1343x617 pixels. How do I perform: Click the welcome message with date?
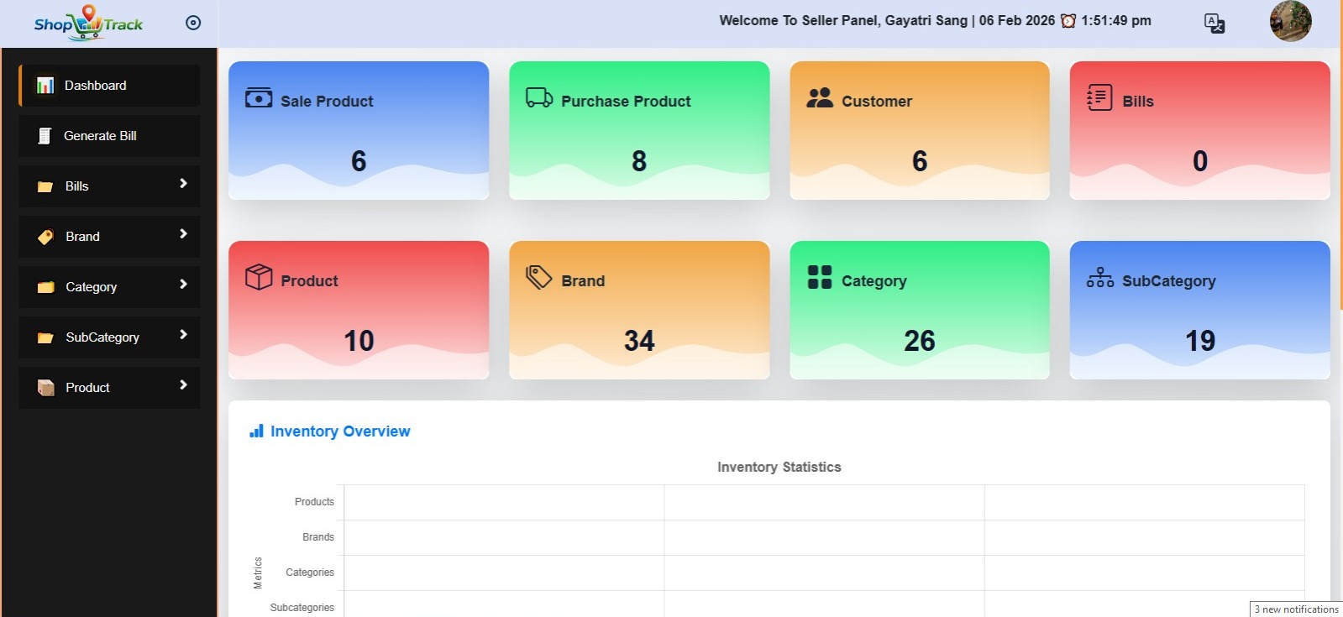pyautogui.click(x=935, y=21)
